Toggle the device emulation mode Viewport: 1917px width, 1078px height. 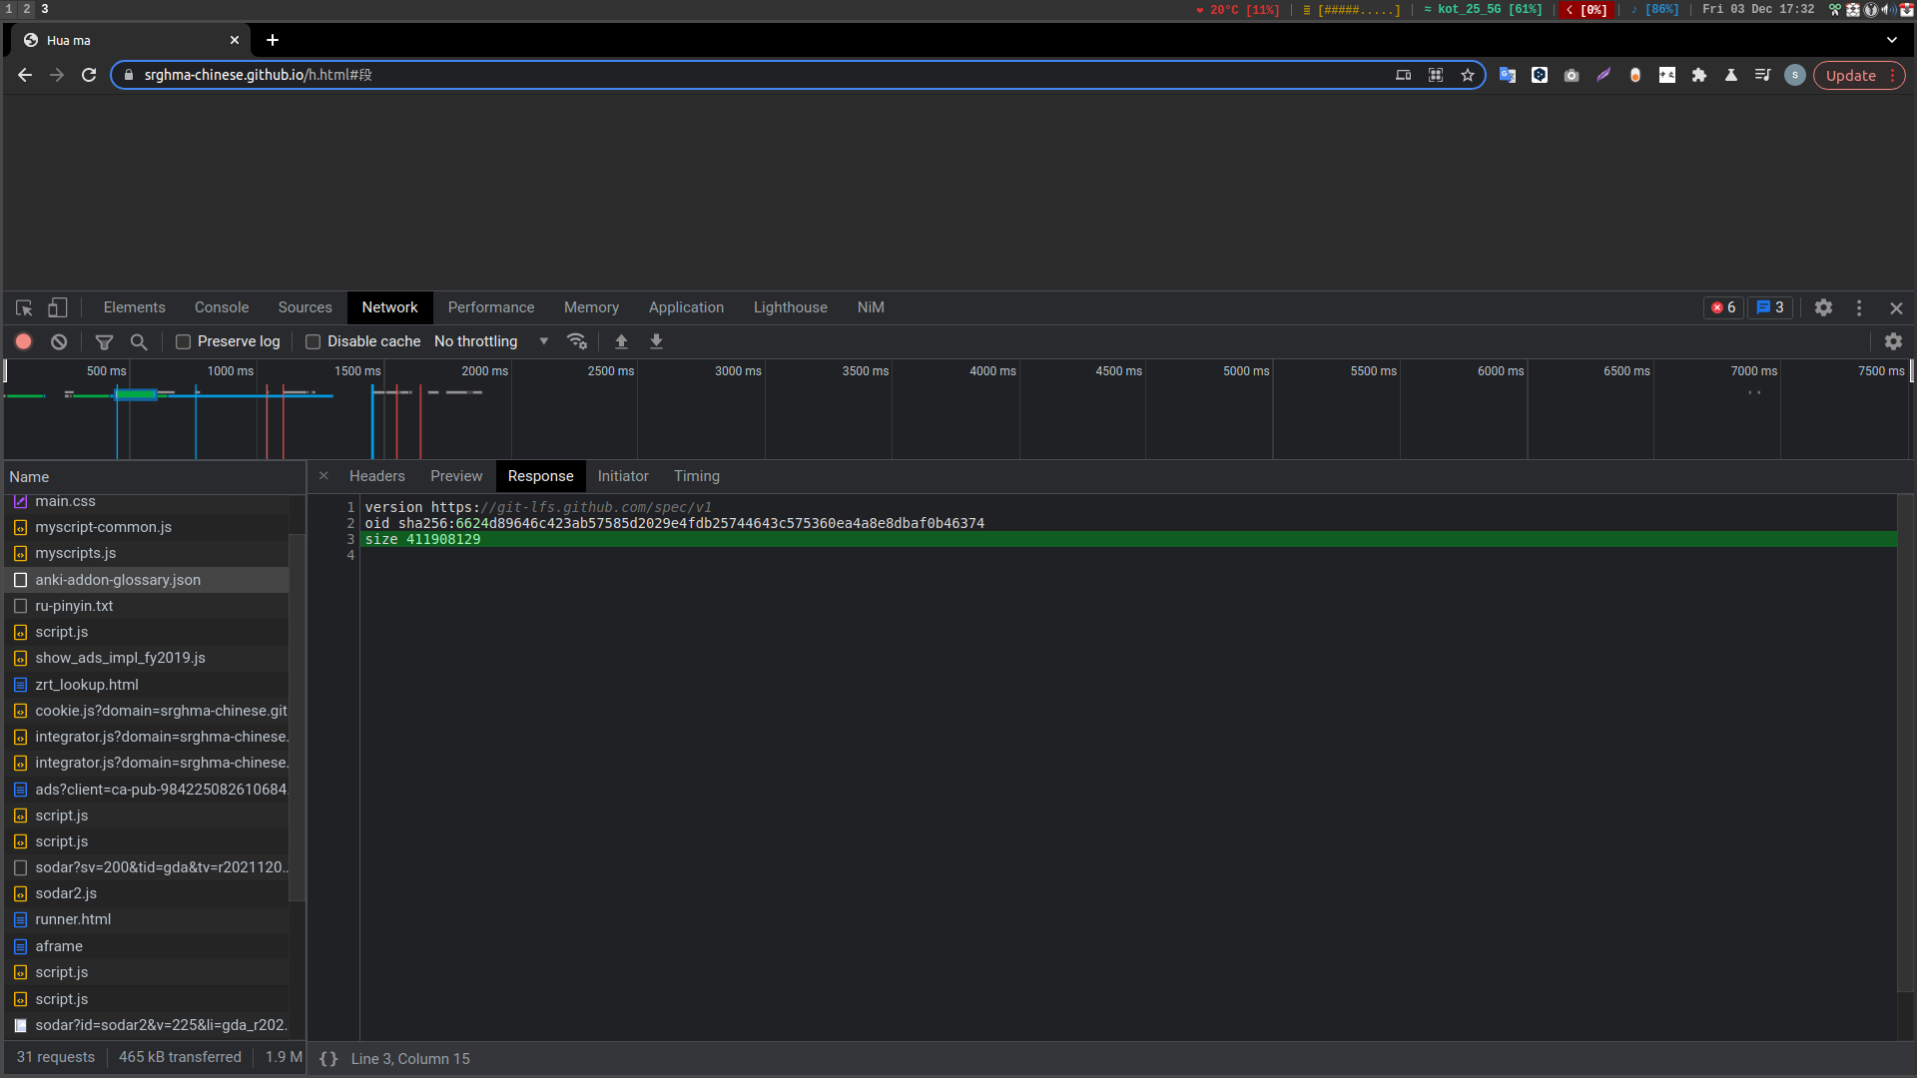pos(57,307)
